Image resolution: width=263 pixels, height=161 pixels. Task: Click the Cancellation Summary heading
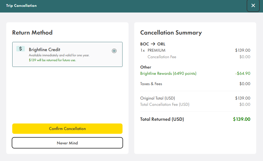pyautogui.click(x=171, y=33)
